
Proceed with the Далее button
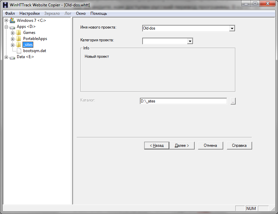coord(182,145)
